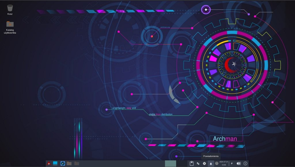
Task: Open the settings gear icon in the tray
Action: [205, 163]
